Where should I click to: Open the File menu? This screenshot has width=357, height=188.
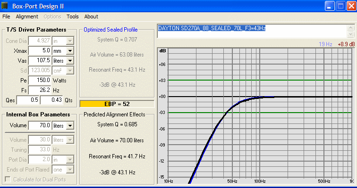click(6, 16)
